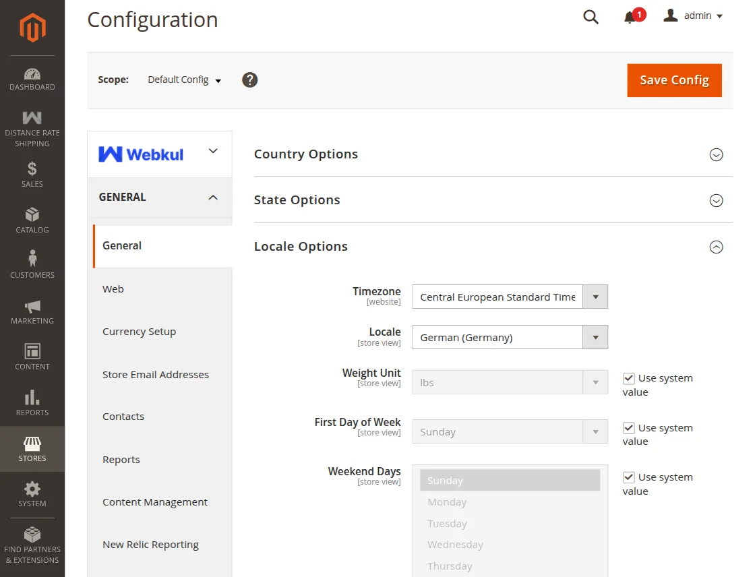Click the scope help question mark icon
Image resolution: width=755 pixels, height=577 pixels.
(250, 80)
